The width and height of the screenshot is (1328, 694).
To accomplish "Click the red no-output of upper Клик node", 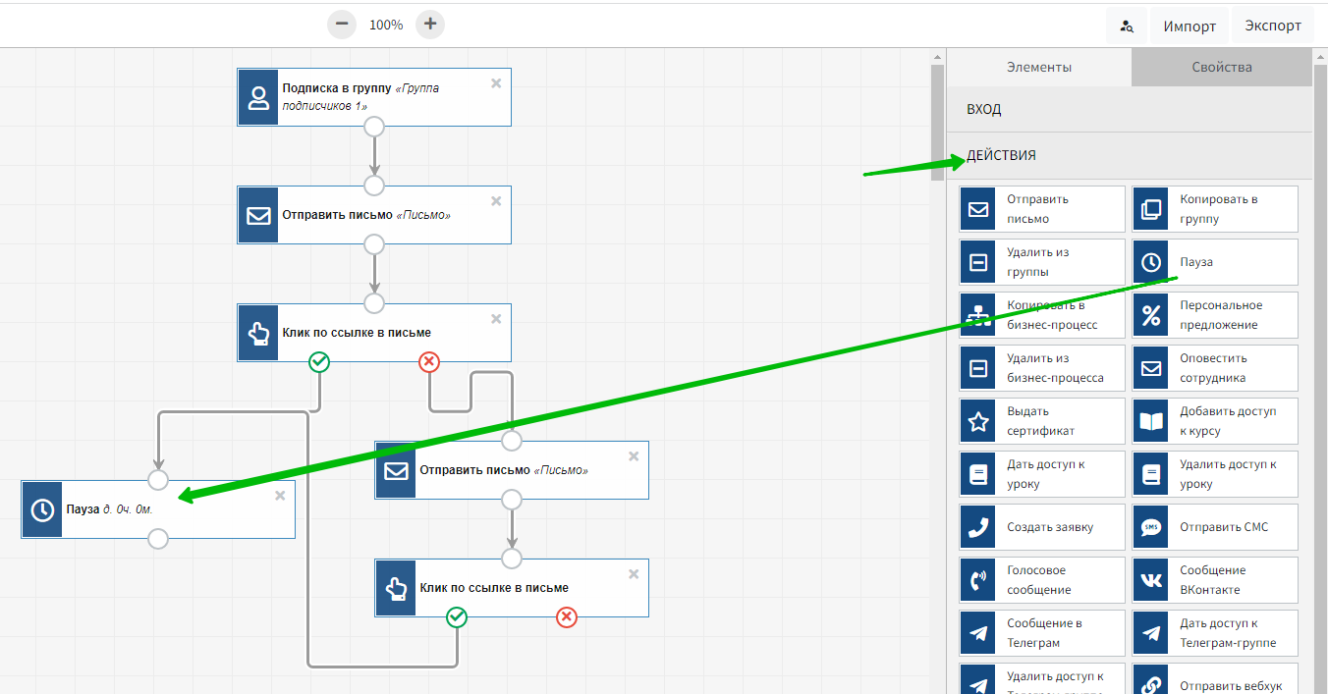I will (429, 362).
